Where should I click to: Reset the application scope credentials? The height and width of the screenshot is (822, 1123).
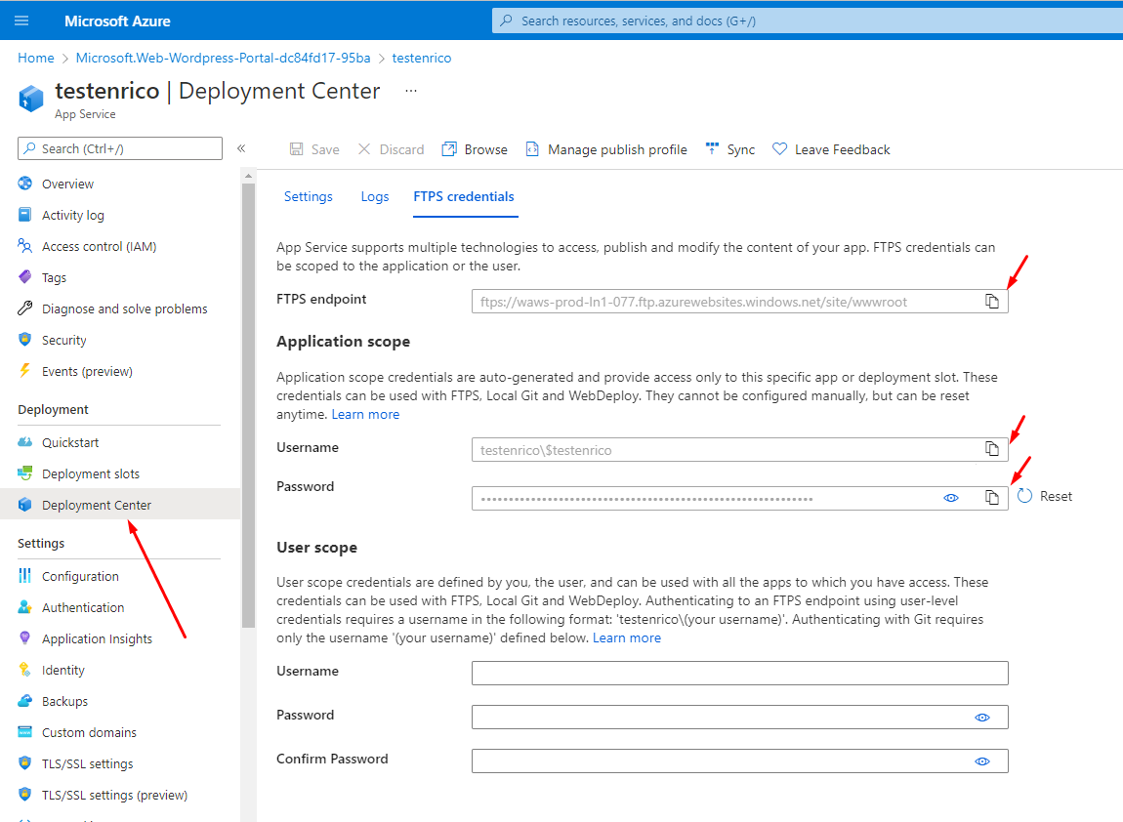1044,496
